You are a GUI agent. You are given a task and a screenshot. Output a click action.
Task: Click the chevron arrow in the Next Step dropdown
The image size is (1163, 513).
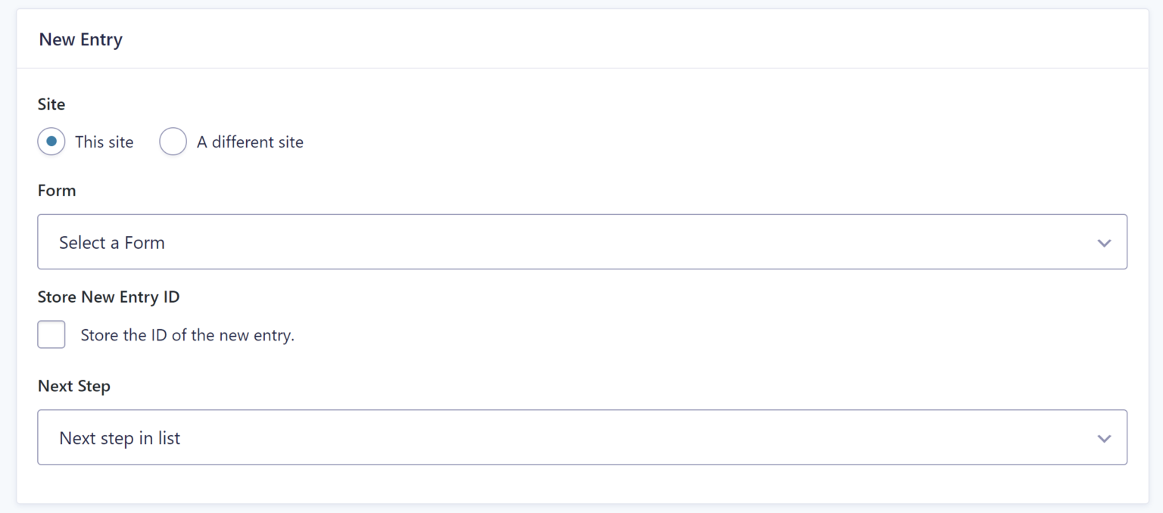click(x=1104, y=438)
